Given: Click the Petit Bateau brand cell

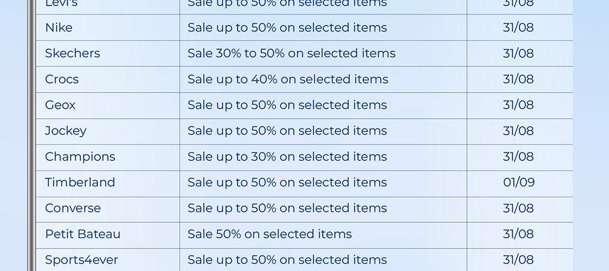Looking at the screenshot, I should point(83,234).
